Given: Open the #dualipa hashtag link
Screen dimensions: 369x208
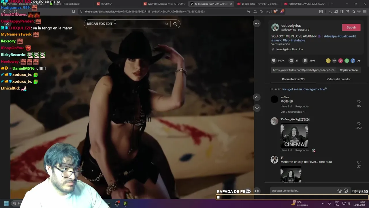Looking at the screenshot, I should (330, 36).
